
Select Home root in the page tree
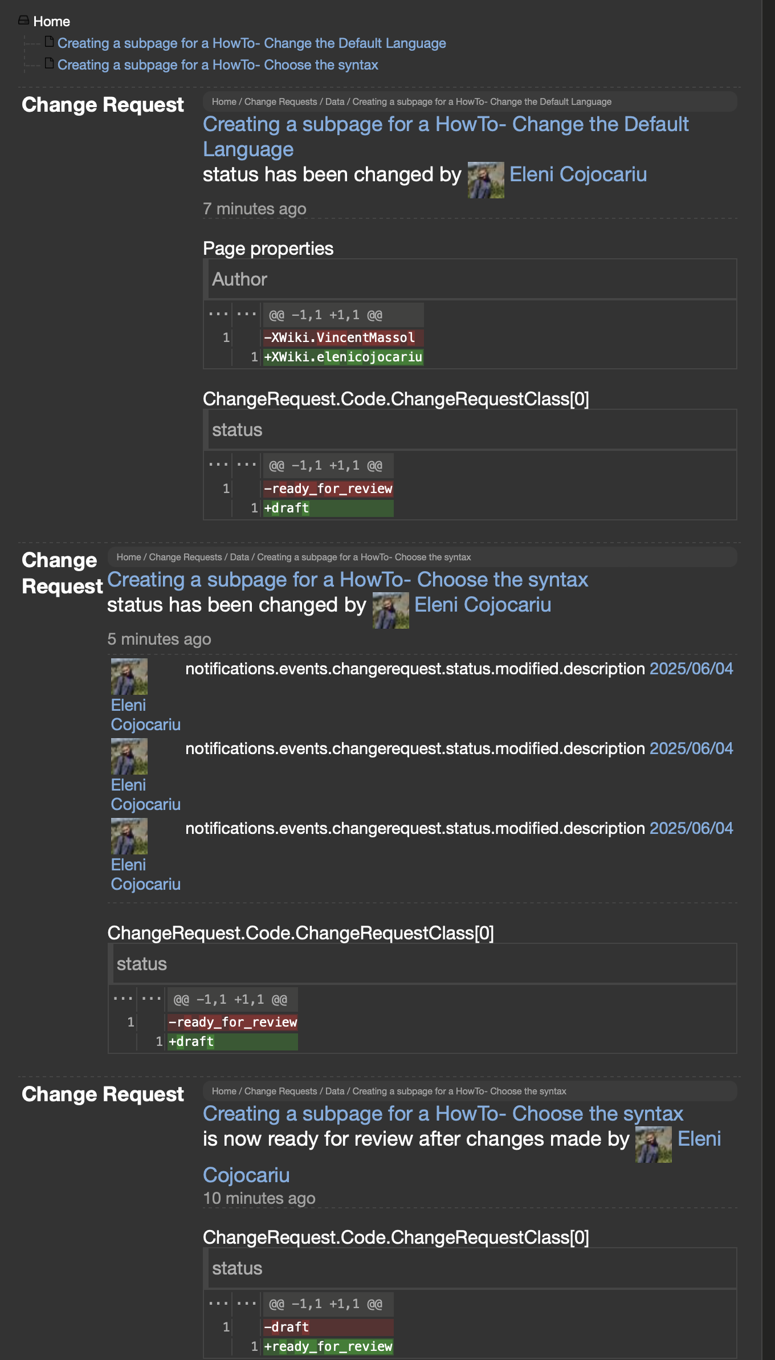tap(51, 21)
